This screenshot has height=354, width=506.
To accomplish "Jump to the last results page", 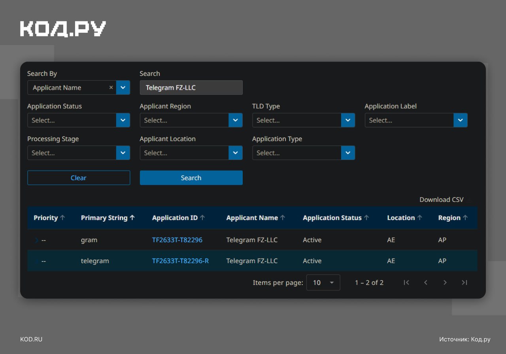I will tap(464, 282).
